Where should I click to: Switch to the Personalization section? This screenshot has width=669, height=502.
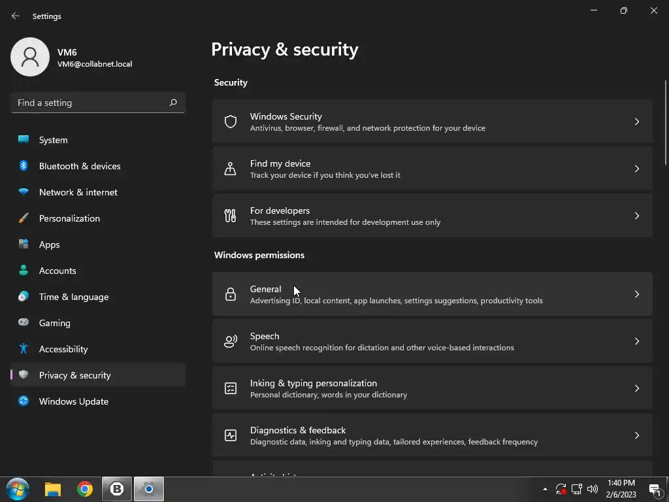point(69,218)
